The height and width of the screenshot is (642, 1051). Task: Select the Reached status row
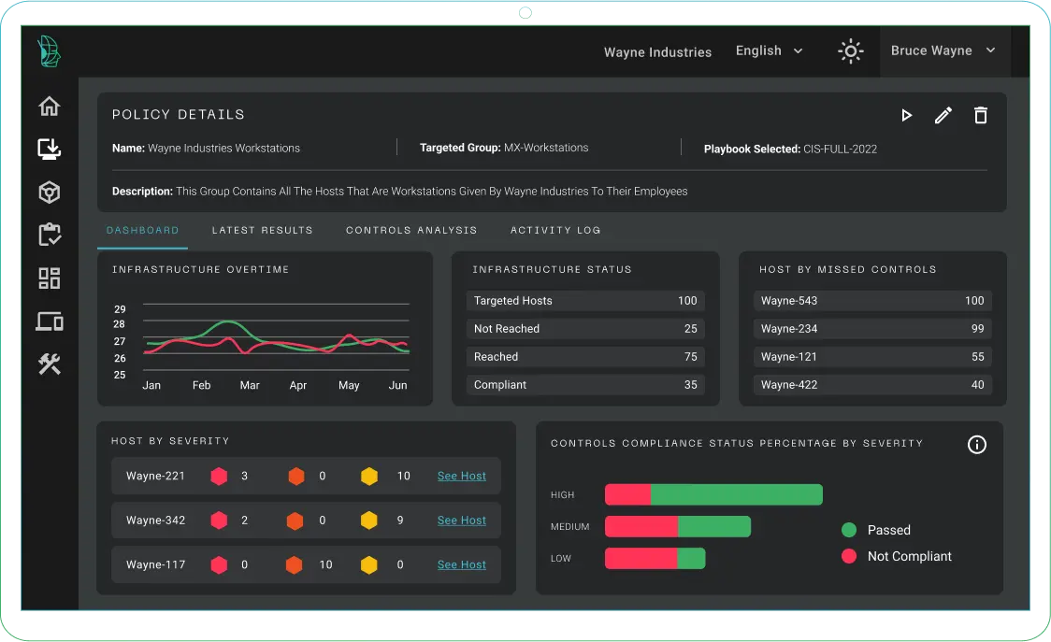point(585,357)
